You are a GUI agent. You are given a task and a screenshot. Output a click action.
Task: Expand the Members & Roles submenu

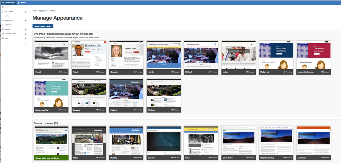(x=26, y=34)
